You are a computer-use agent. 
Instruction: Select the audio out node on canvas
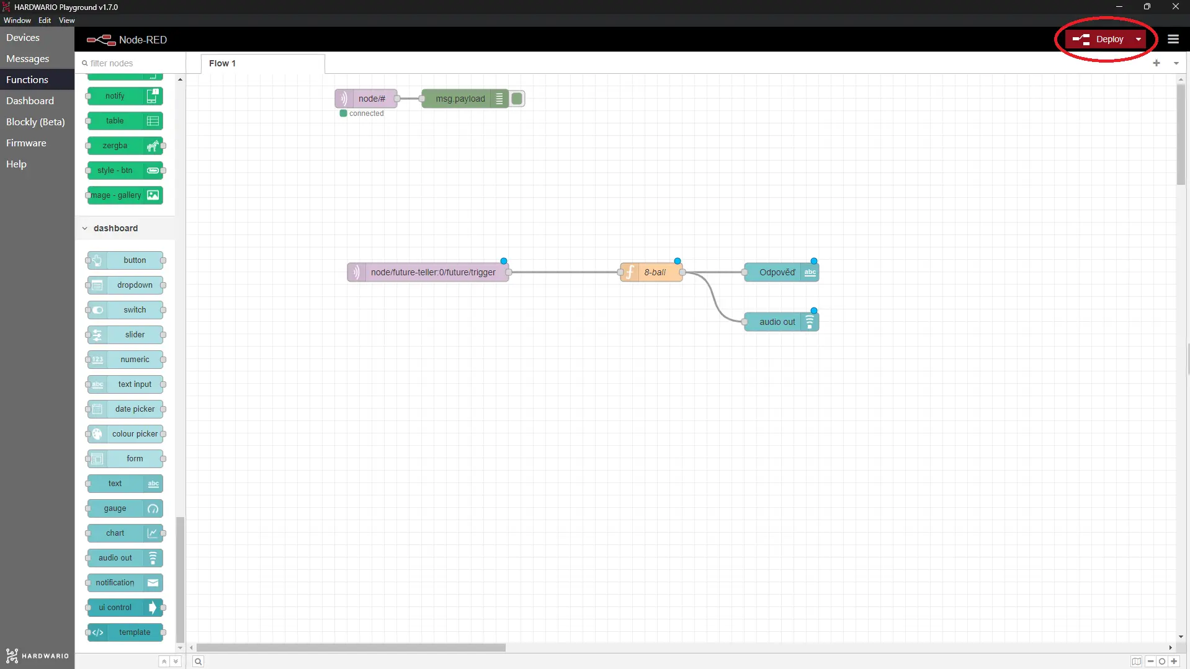781,322
